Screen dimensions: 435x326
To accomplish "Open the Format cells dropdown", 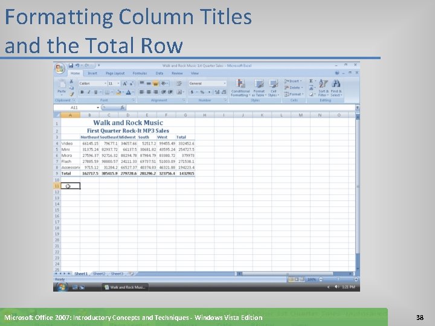I will click(294, 94).
